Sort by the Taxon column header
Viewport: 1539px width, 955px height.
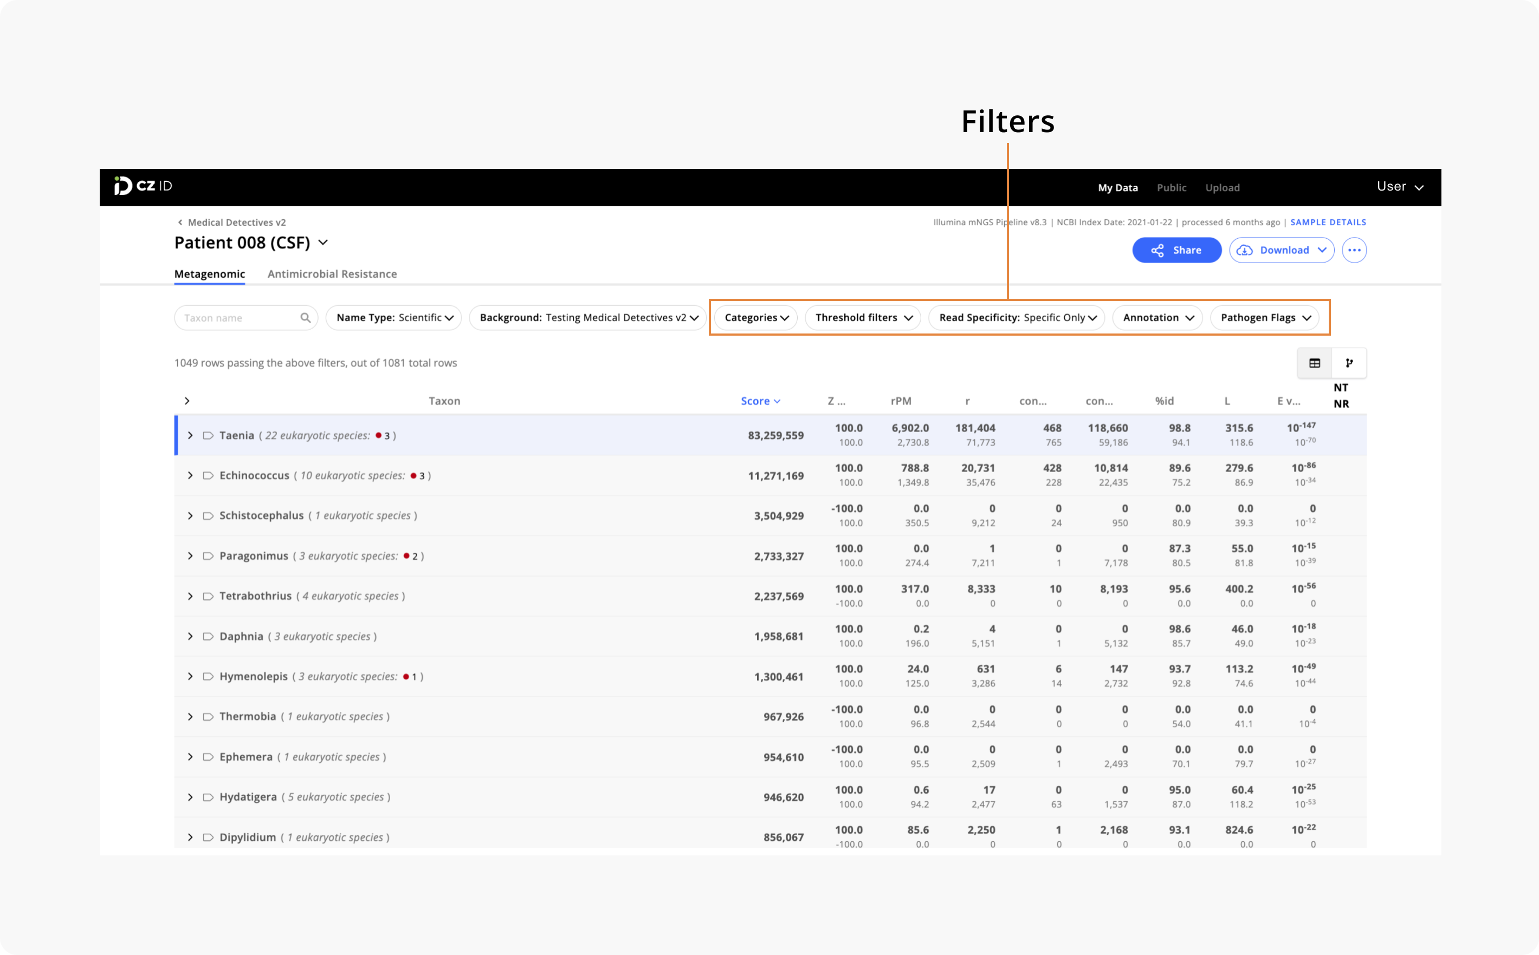pyautogui.click(x=444, y=401)
